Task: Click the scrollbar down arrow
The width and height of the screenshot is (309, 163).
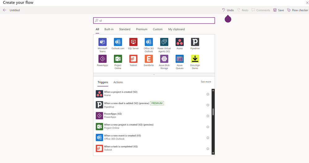Action: [x=213, y=153]
